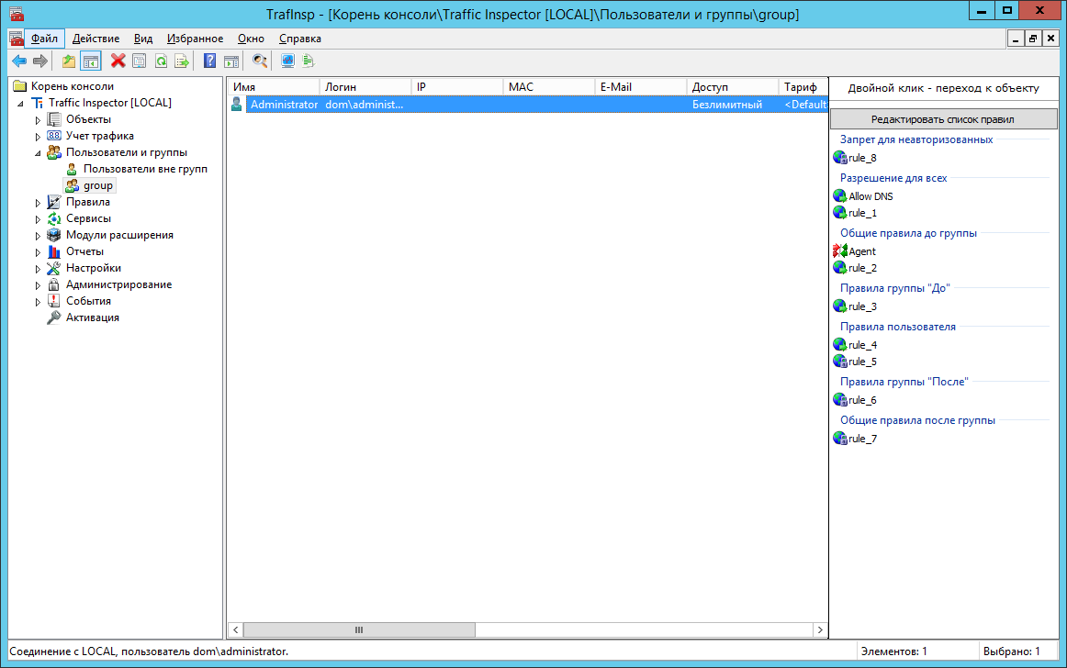Expand the Настройки node
Screen dimensions: 1067x668
tap(39, 269)
